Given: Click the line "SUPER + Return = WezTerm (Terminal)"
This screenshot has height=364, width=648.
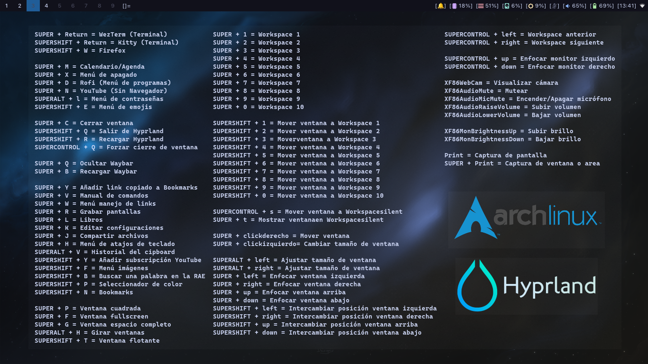Looking at the screenshot, I should [101, 35].
